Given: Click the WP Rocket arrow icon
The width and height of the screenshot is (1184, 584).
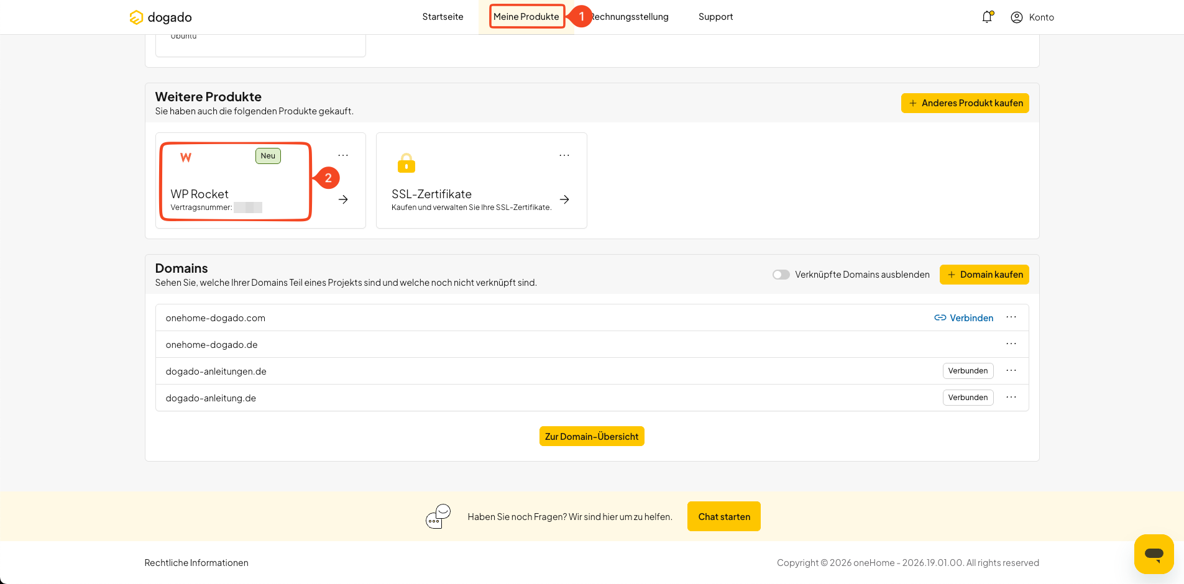Looking at the screenshot, I should point(343,199).
